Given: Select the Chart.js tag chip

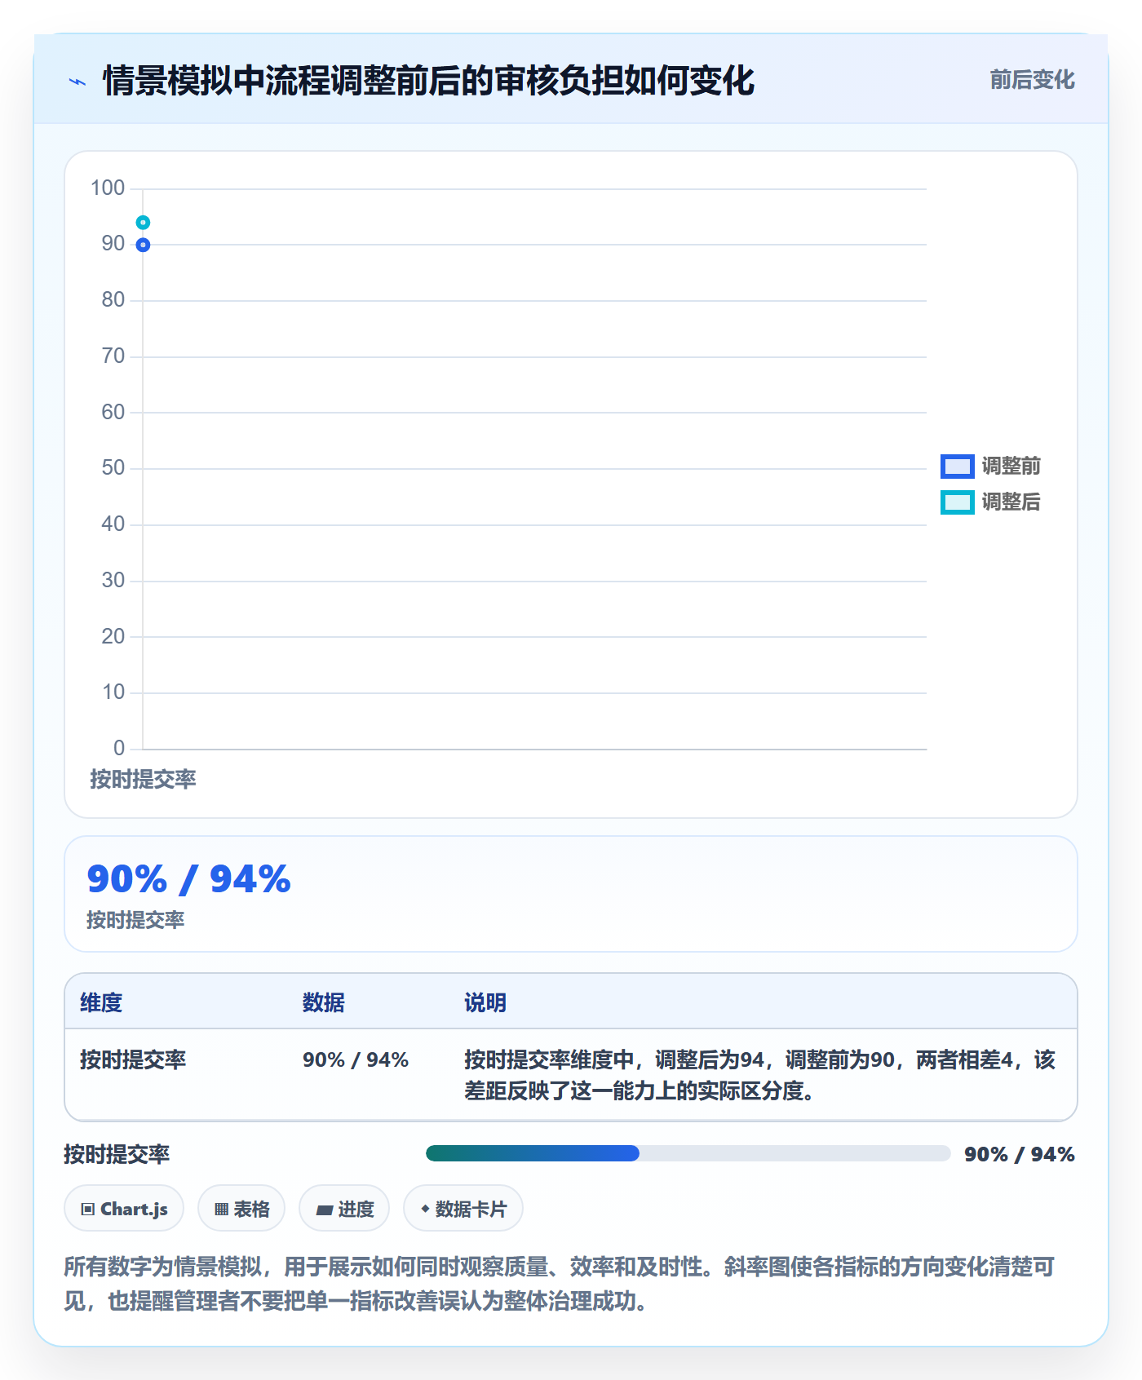Looking at the screenshot, I should 124,1209.
